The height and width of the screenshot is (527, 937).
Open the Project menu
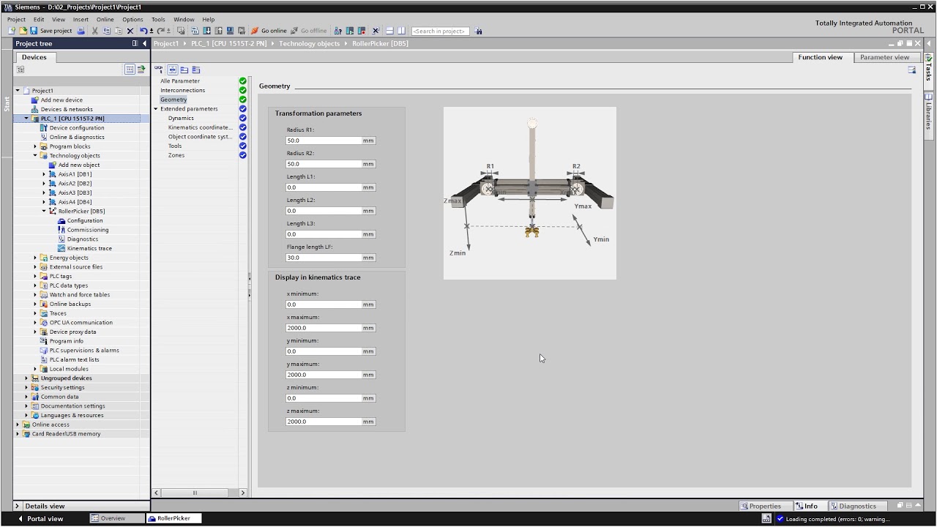(16, 20)
